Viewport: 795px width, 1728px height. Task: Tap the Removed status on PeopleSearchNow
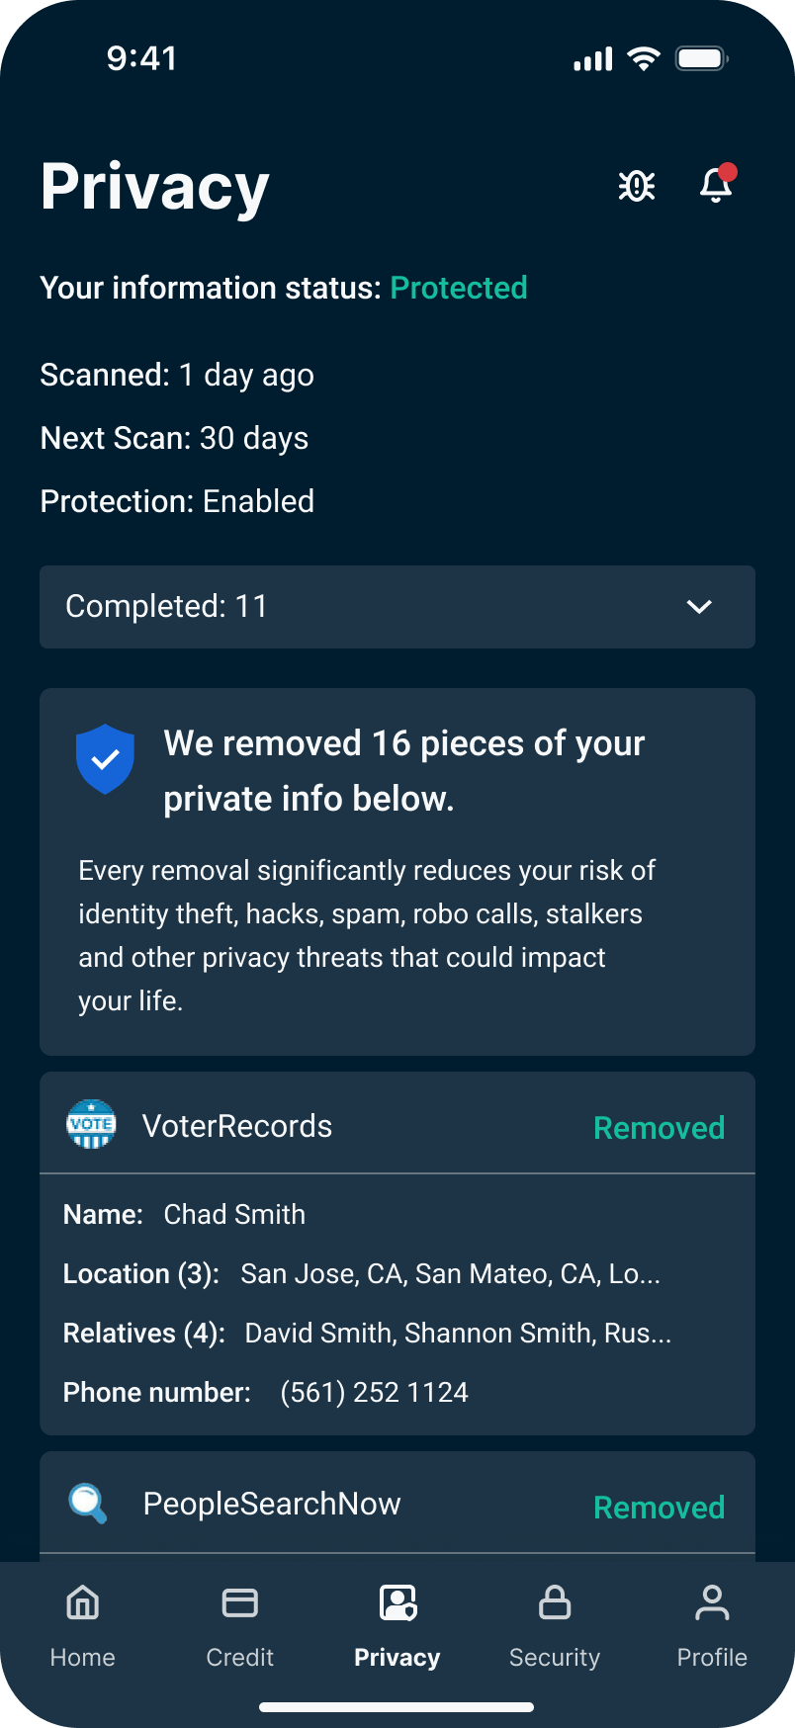[659, 1508]
